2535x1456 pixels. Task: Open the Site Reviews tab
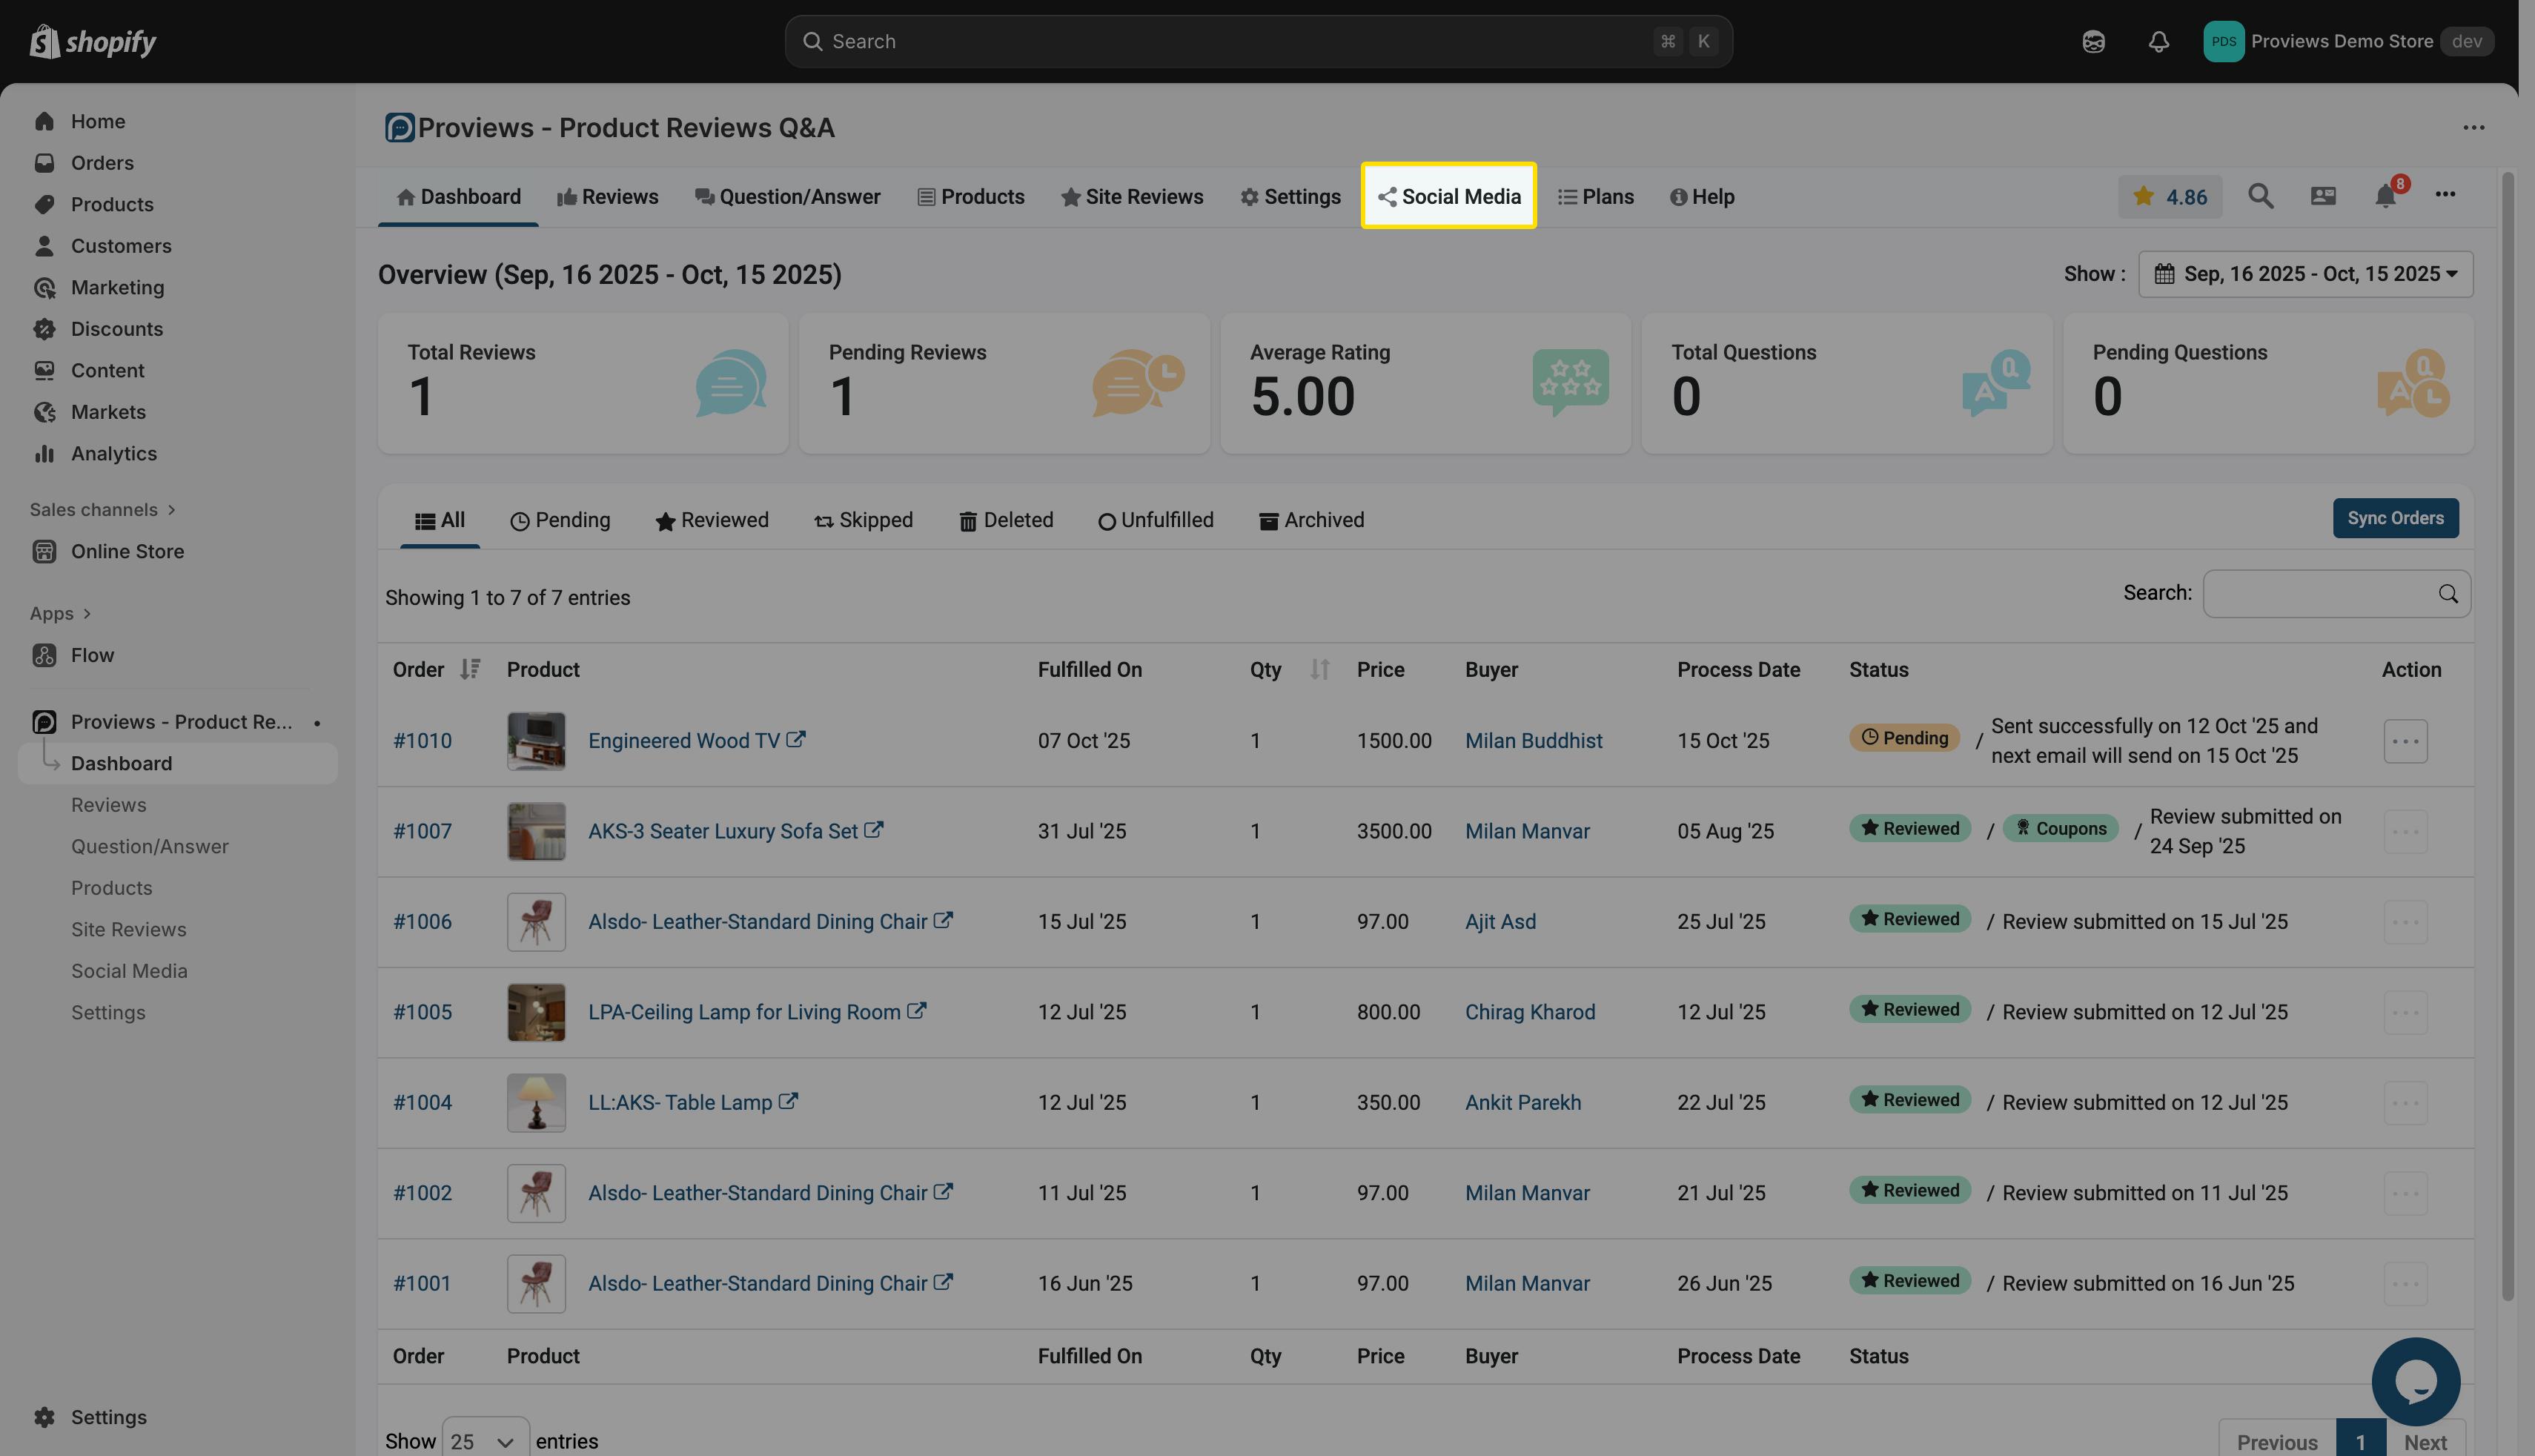(1132, 197)
